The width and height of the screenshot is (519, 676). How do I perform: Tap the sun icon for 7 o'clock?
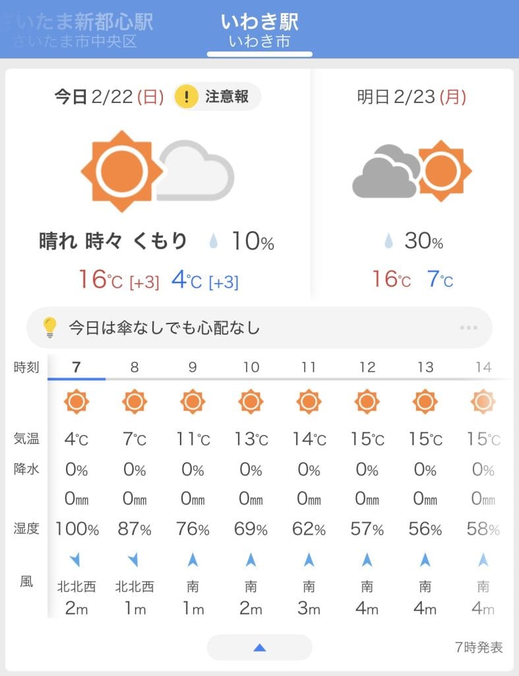coord(76,401)
